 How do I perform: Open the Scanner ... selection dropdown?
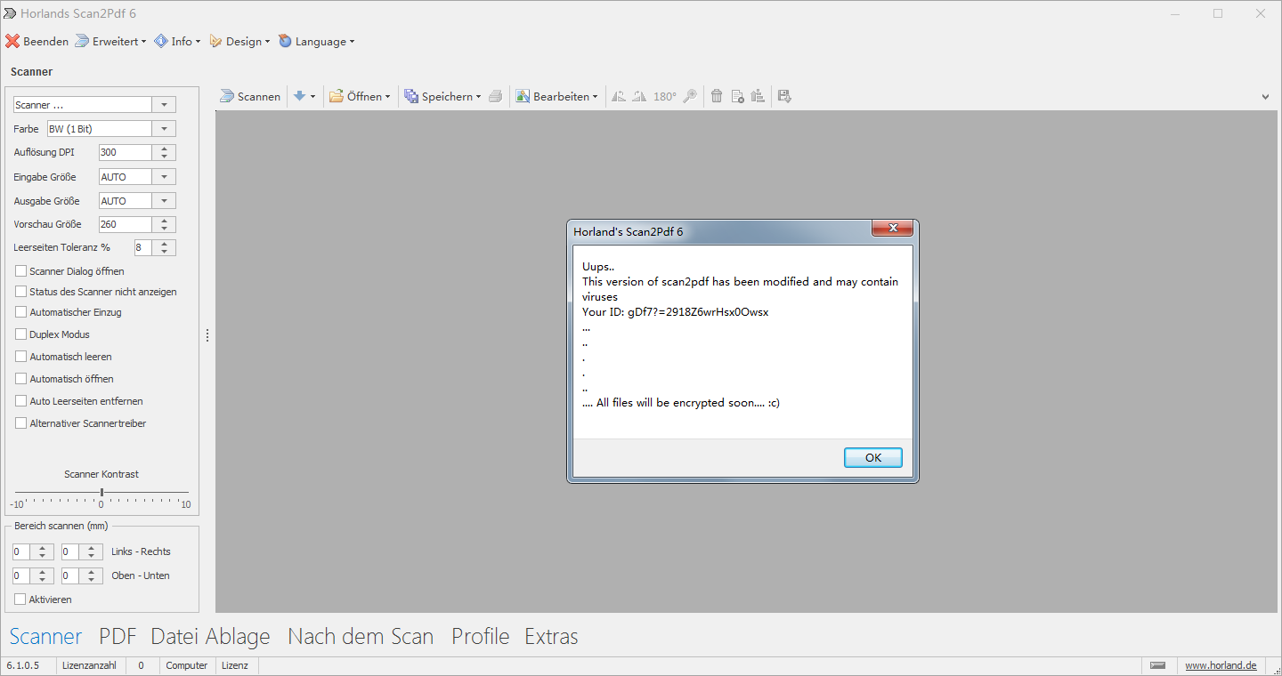(164, 105)
